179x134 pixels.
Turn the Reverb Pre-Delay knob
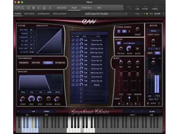tap(121, 49)
